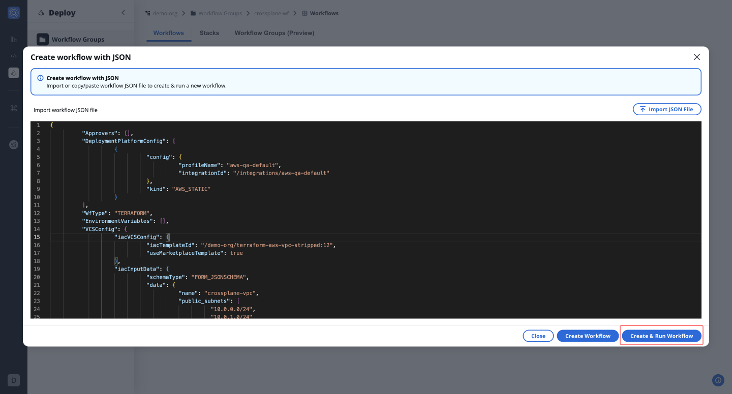Open the Workflow Groups (Preview) tab

point(274,33)
